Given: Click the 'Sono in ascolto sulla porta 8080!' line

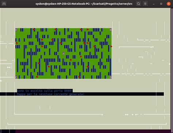Looking at the screenshot, I should (45, 91).
